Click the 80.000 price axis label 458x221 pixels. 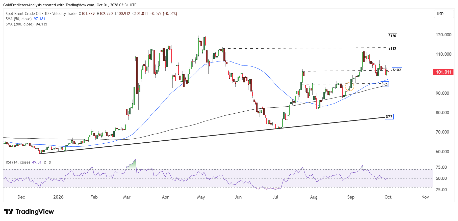tap(443, 113)
